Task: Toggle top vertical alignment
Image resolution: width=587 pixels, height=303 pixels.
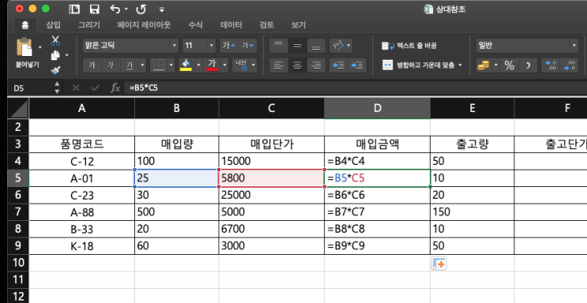Action: [279, 46]
